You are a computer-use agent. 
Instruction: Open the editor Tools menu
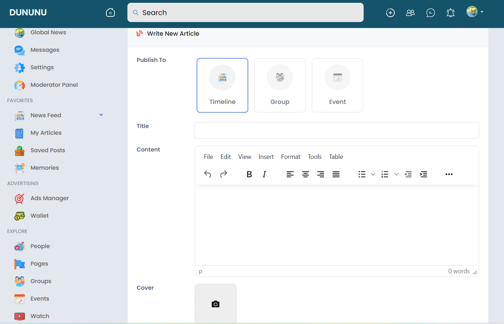315,157
